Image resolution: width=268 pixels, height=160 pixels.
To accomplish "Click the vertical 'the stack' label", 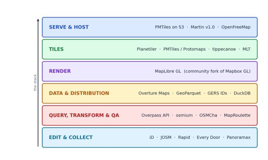I will tap(35, 83).
